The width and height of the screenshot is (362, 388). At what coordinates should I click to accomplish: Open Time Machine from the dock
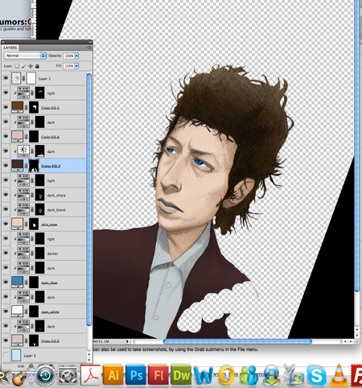(46, 375)
